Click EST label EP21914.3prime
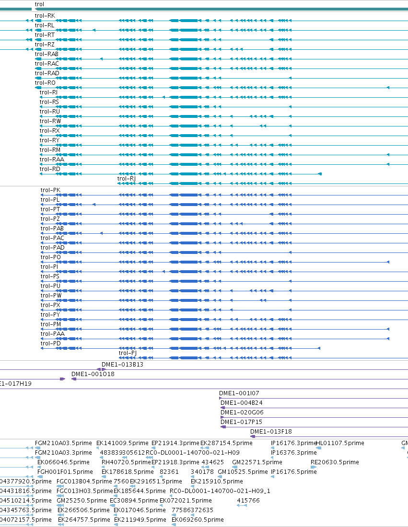This screenshot has height=527, width=408. coord(175,443)
